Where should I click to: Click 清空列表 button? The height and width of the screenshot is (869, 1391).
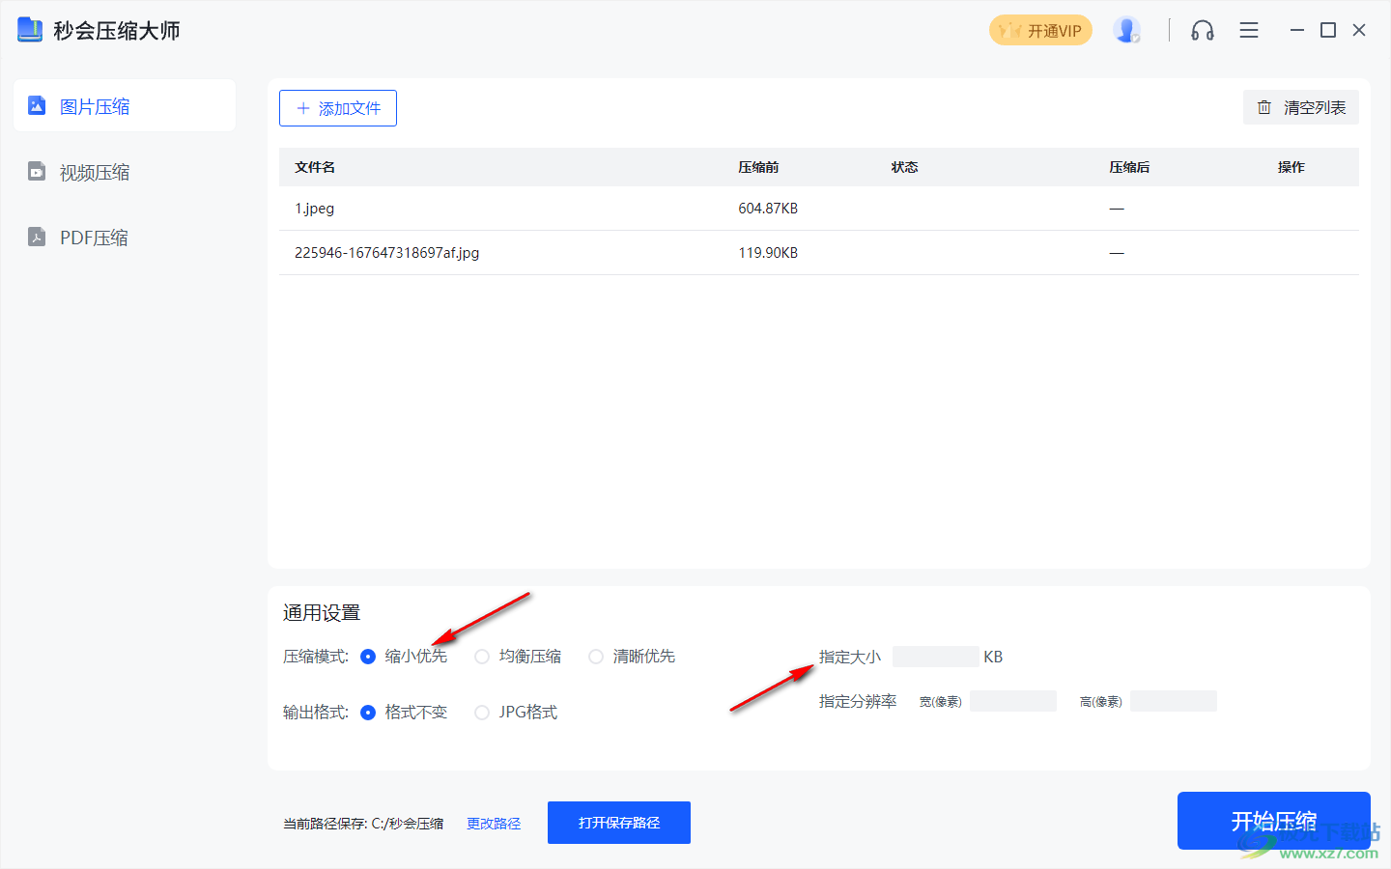click(x=1301, y=107)
